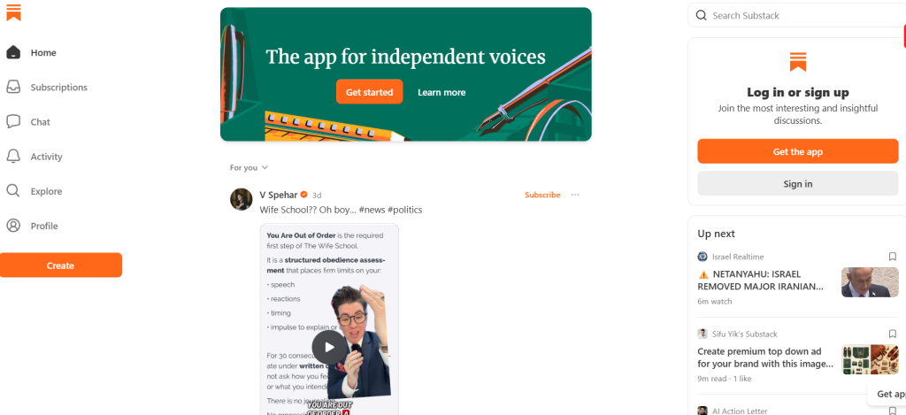906x415 pixels.
Task: Expand the For you feed dropdown
Action: pos(249,167)
